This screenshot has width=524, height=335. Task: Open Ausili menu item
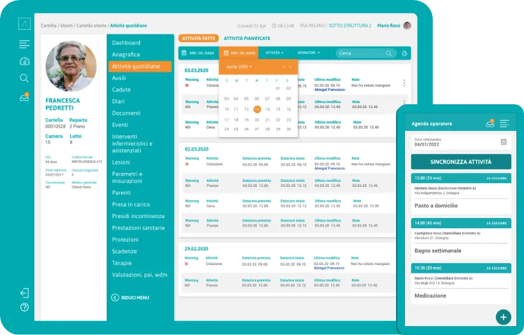(x=119, y=78)
